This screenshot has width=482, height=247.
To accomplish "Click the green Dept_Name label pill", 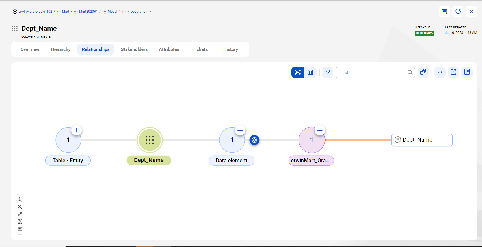I will (149, 160).
